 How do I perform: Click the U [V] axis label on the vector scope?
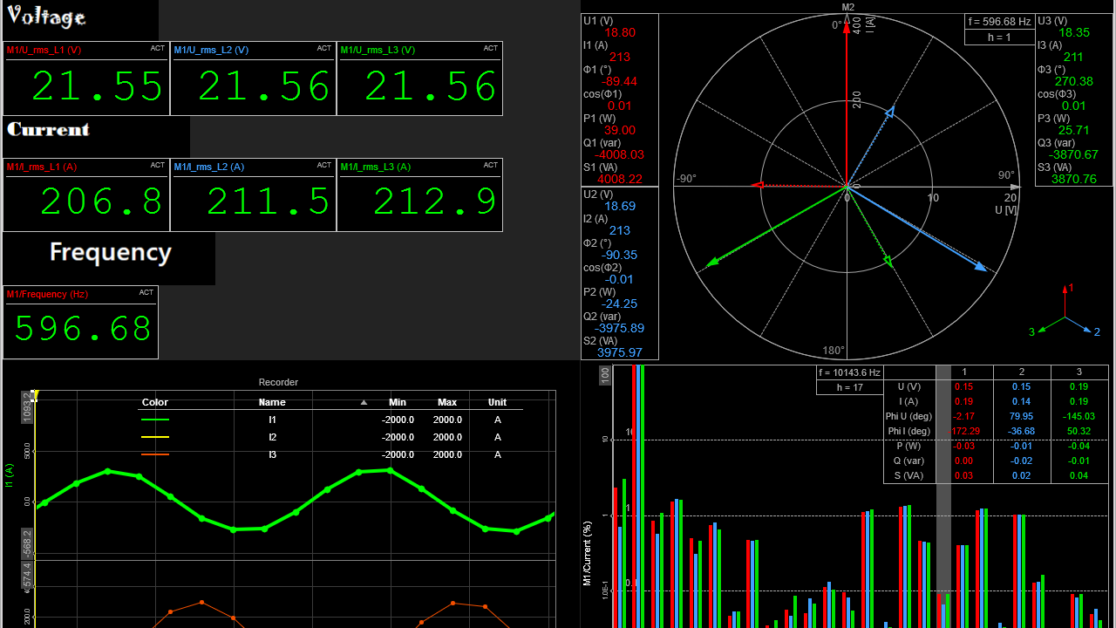pos(1006,210)
